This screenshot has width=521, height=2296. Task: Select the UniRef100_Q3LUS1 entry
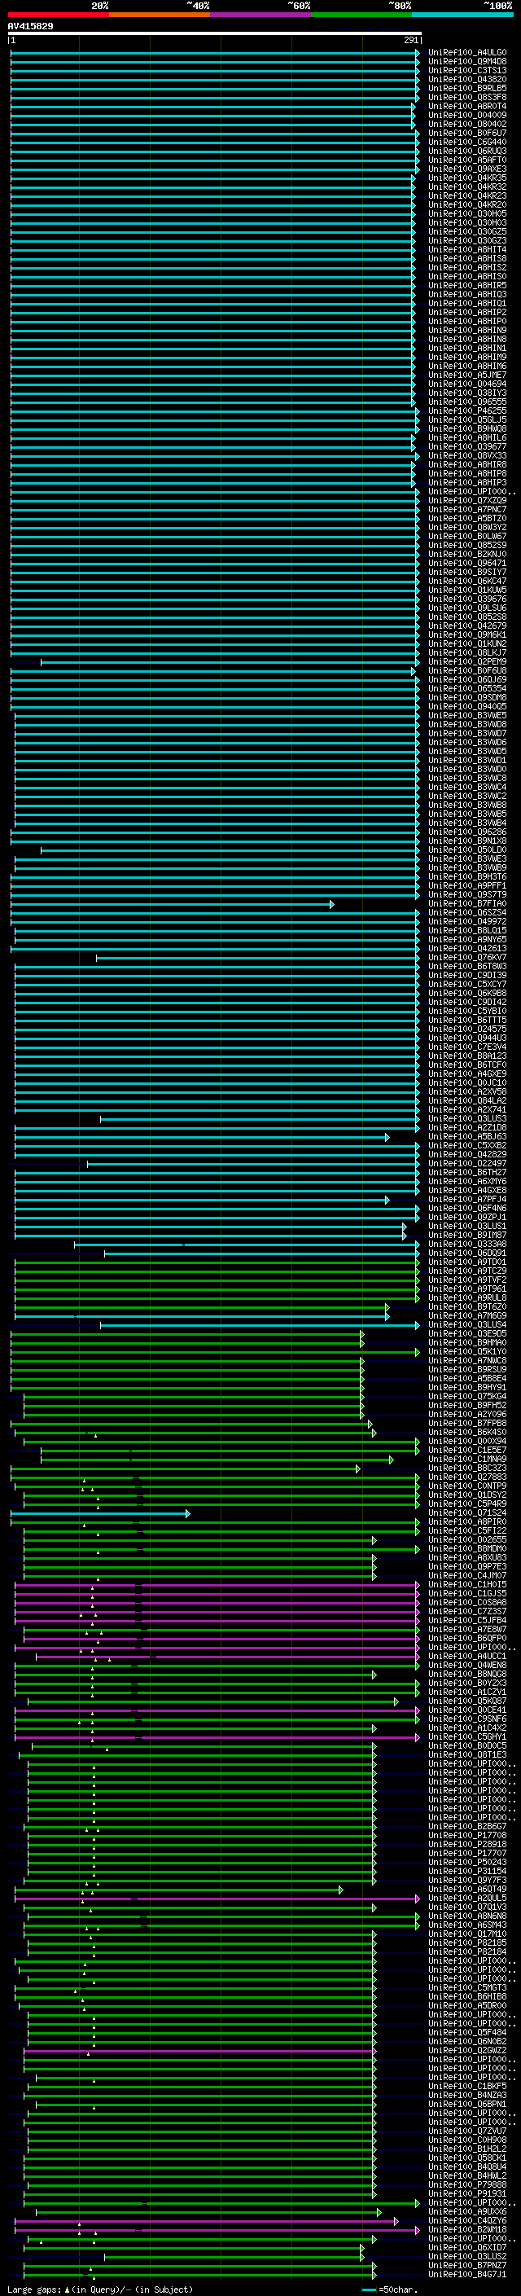coord(466,1227)
